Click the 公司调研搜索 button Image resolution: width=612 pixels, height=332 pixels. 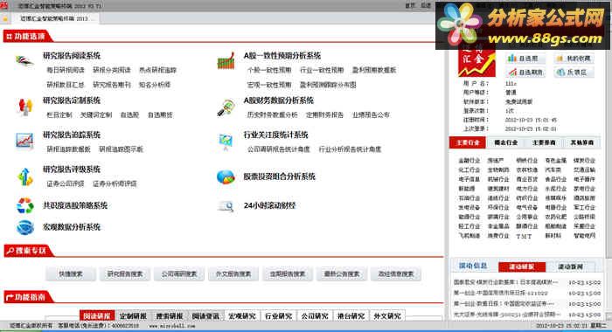click(x=179, y=273)
